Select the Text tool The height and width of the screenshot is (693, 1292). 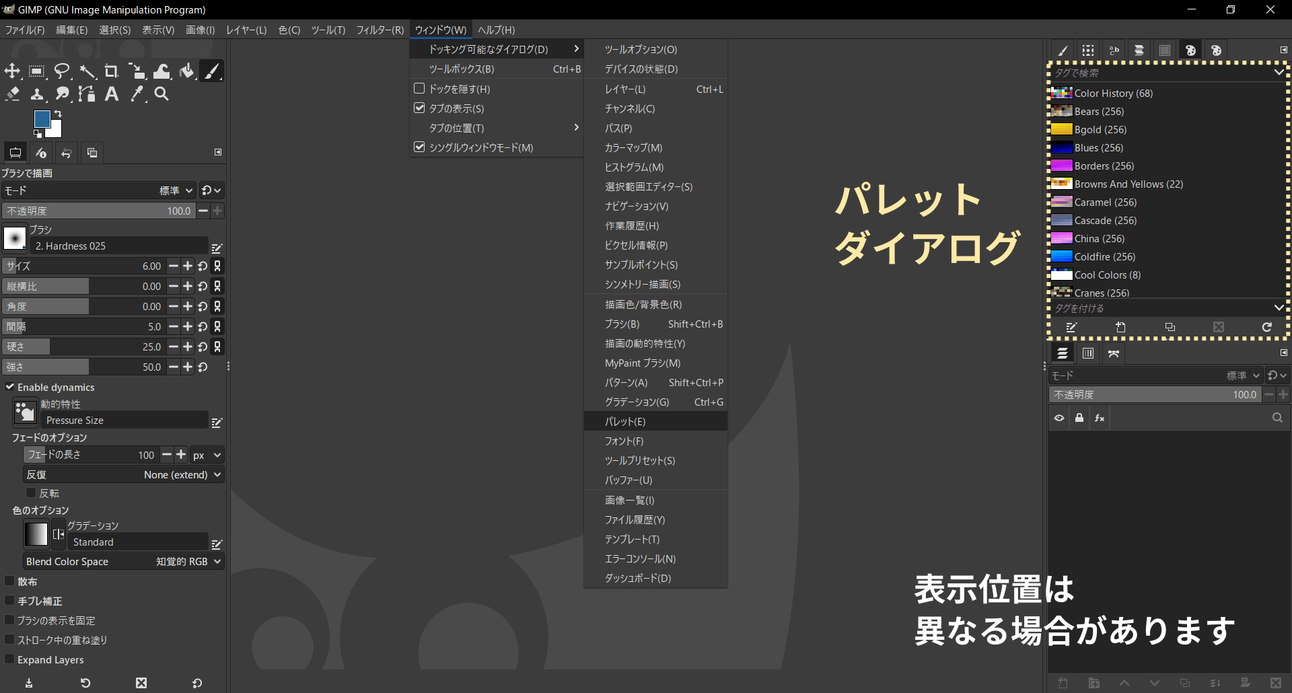(112, 94)
